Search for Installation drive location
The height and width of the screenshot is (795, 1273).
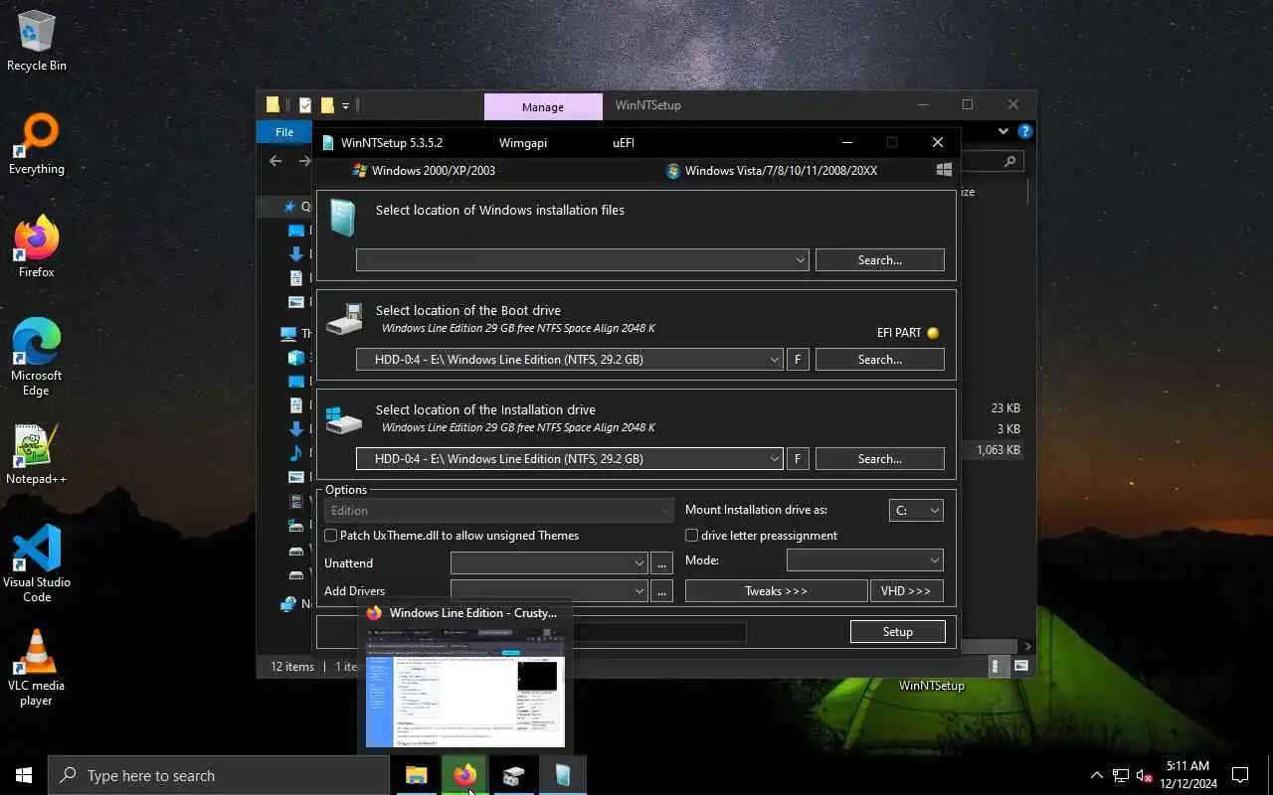(x=879, y=459)
